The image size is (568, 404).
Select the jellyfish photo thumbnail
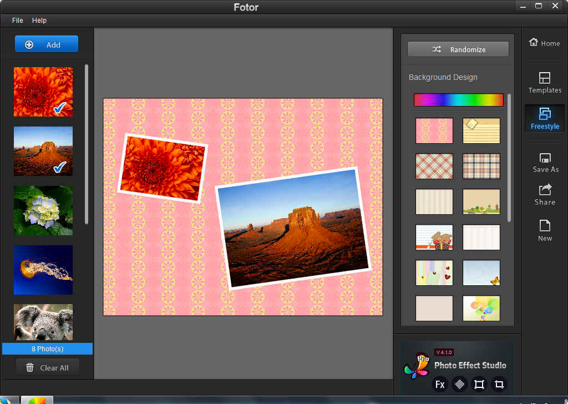click(x=43, y=270)
